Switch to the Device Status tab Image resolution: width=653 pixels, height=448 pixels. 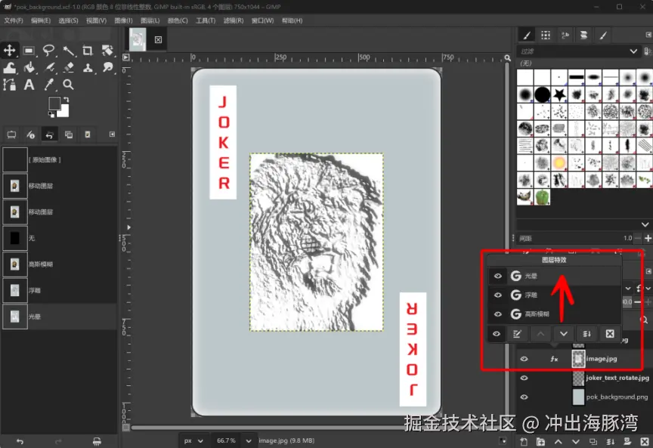pos(30,134)
